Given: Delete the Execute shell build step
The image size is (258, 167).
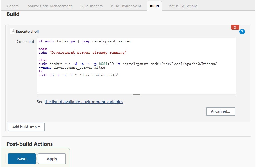Looking at the screenshot, I should [235, 27].
